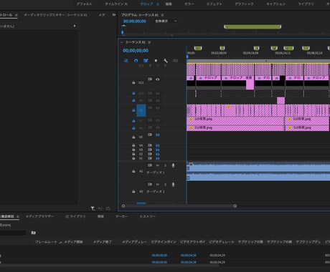The width and height of the screenshot is (330, 272).
Task: Click the first green marker on timeline ruler
Action: pos(198,48)
